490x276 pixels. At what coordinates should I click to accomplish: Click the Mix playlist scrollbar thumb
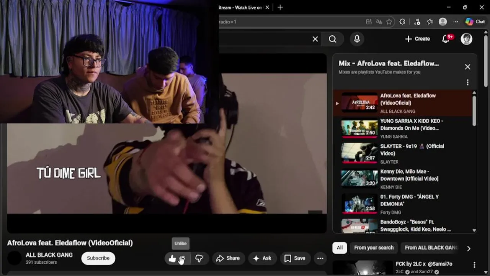tap(474, 110)
